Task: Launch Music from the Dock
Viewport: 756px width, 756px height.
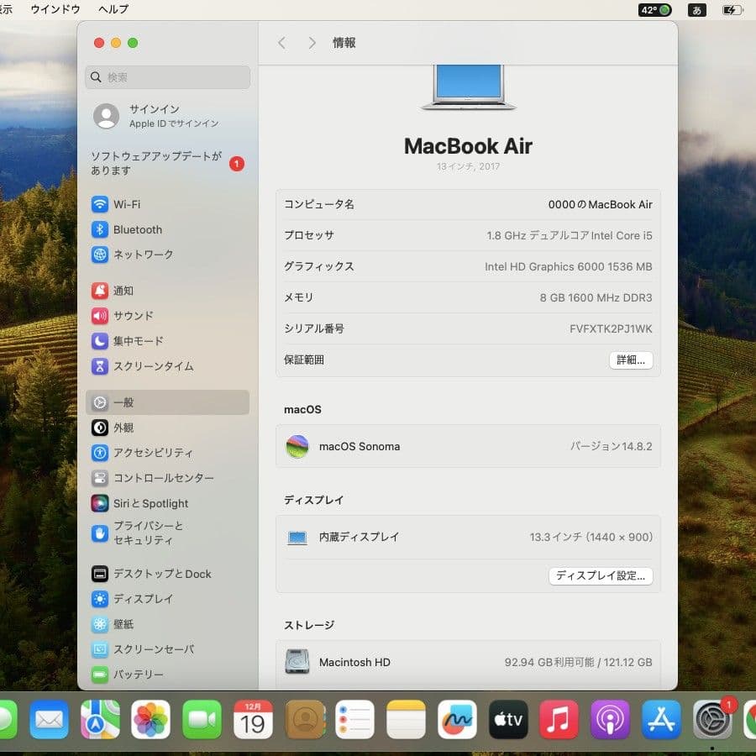Action: (x=559, y=720)
